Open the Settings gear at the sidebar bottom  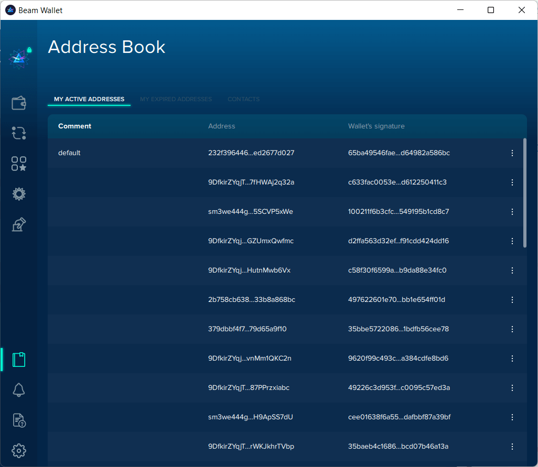(19, 450)
